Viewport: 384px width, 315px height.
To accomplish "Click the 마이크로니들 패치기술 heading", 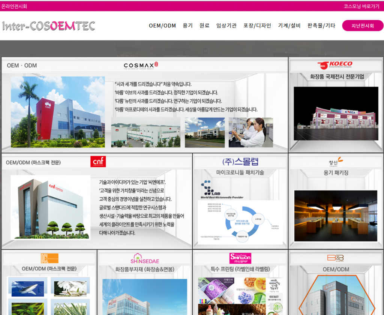I will 240,173.
